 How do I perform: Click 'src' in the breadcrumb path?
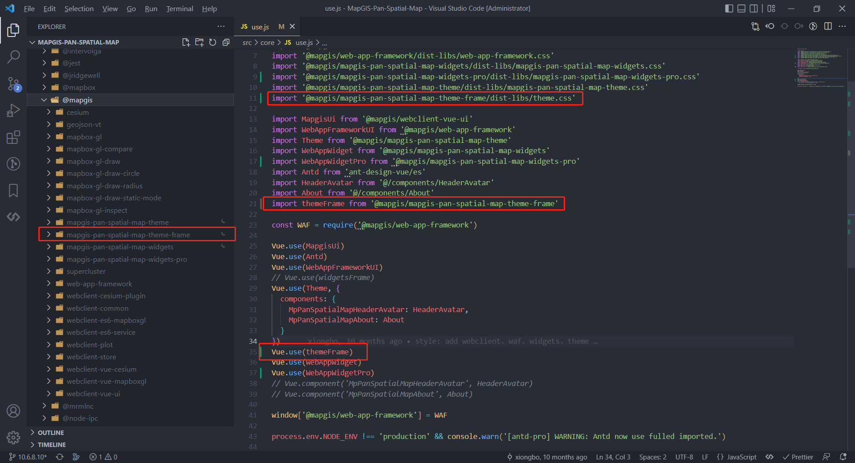pos(247,43)
